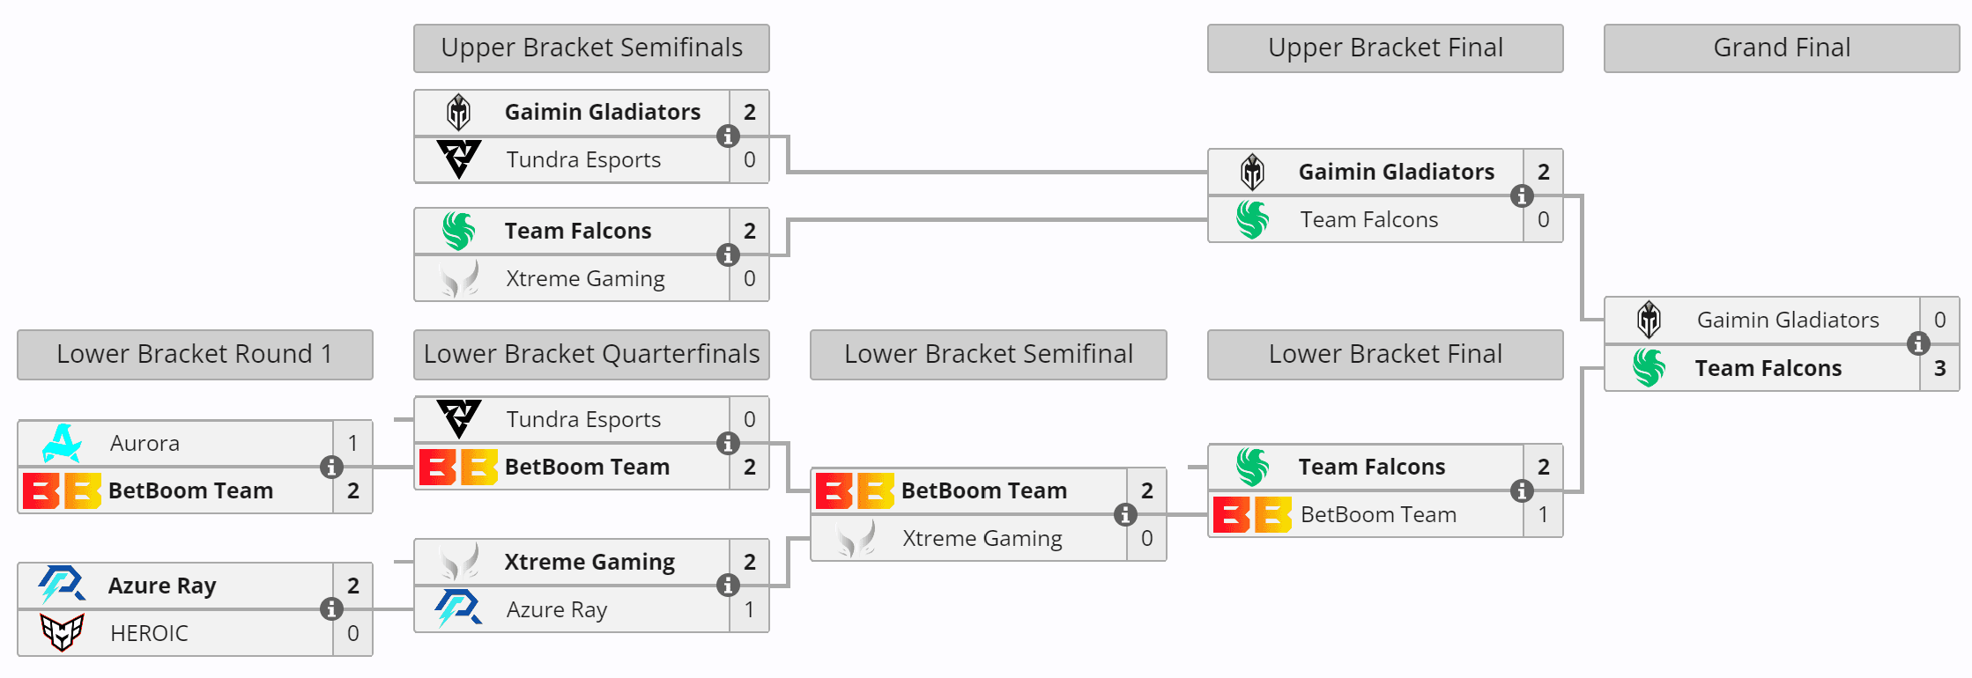Image resolution: width=1972 pixels, height=678 pixels.
Task: Click the Aurora team logo
Action: pos(63,444)
